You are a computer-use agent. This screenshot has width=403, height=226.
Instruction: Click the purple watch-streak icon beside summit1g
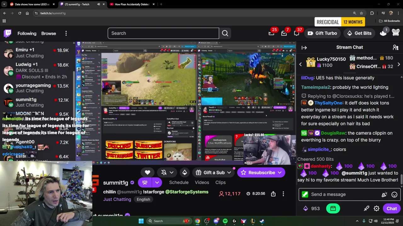145,182
